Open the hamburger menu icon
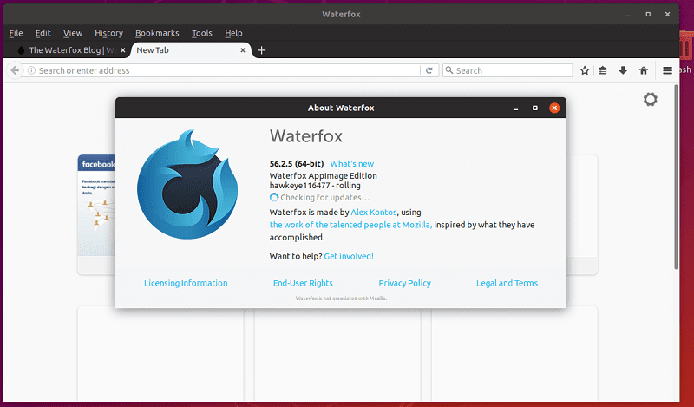This screenshot has width=694, height=407. (x=667, y=70)
